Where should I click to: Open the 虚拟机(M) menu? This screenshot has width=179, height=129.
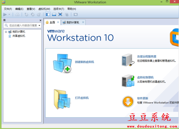point(44,9)
